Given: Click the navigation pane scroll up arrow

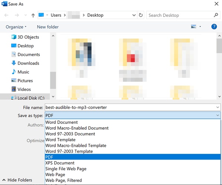Looking at the screenshot, I should (53, 36).
